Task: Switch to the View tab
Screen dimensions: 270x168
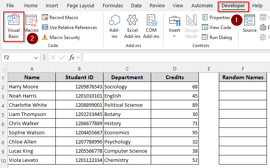Action: 178,6
